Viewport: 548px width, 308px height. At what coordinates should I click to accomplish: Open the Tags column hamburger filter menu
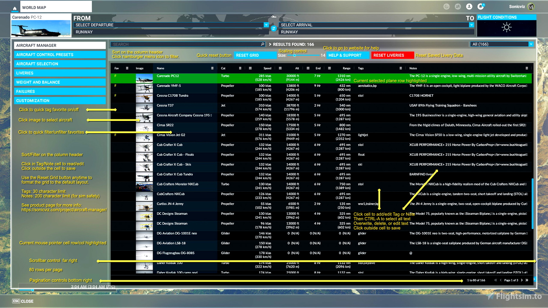(x=400, y=68)
